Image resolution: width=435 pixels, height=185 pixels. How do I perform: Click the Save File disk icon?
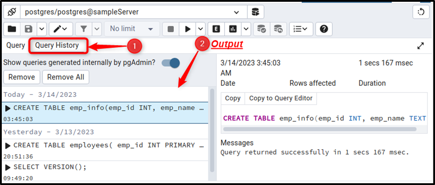click(29, 29)
